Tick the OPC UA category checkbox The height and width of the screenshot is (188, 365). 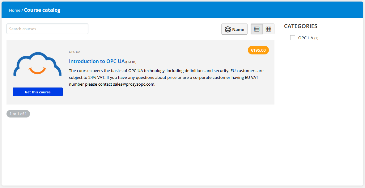click(293, 38)
